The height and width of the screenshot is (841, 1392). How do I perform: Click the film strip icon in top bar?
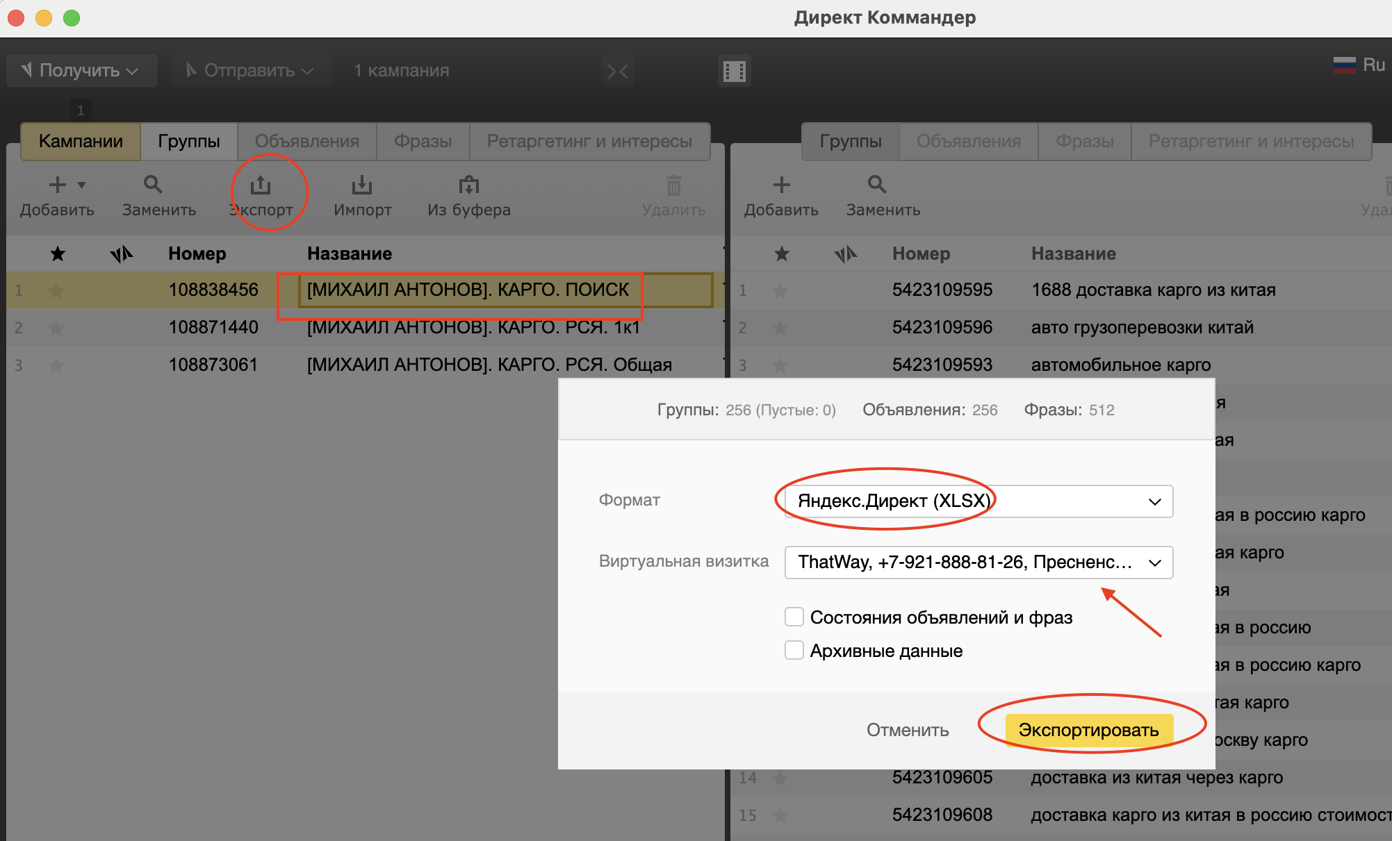pyautogui.click(x=735, y=71)
